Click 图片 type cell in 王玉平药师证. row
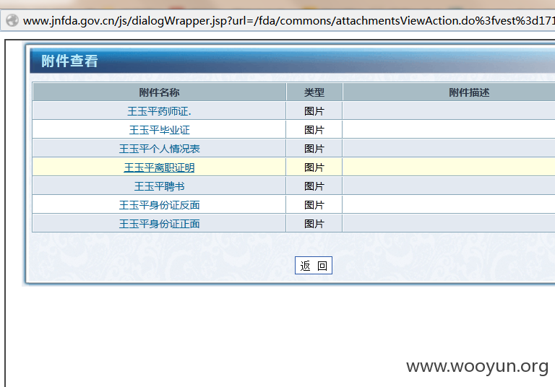The width and height of the screenshot is (555, 387). pyautogui.click(x=314, y=111)
